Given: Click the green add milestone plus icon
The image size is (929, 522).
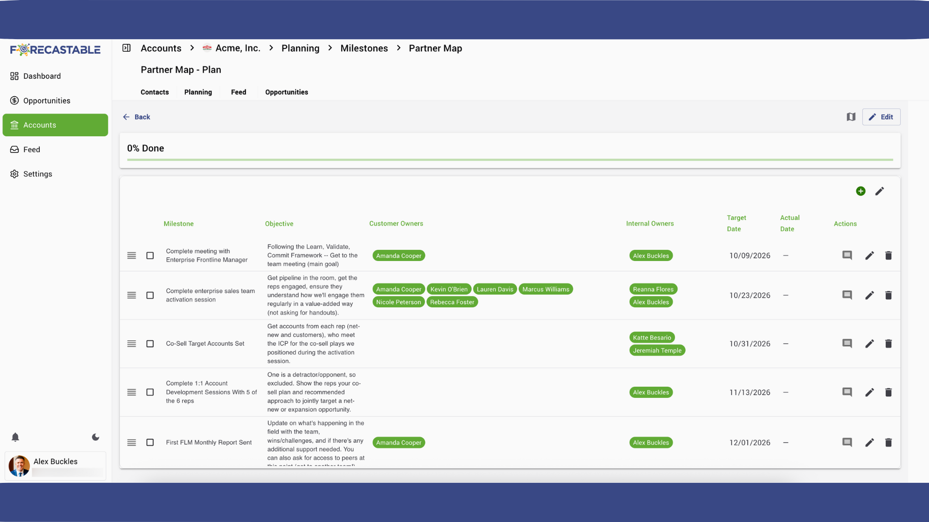Looking at the screenshot, I should (860, 191).
